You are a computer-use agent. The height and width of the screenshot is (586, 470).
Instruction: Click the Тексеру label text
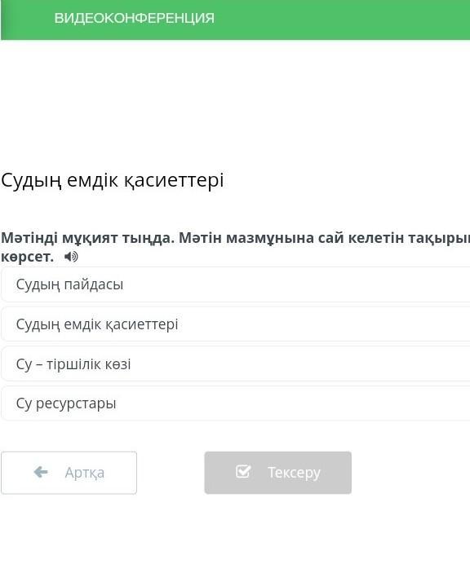[294, 473]
